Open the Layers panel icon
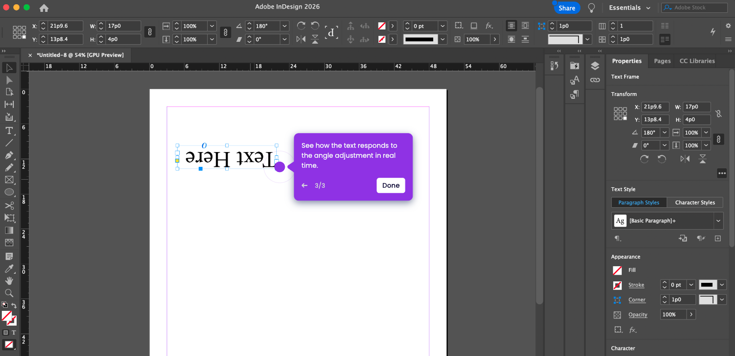The image size is (735, 356). coord(595,66)
